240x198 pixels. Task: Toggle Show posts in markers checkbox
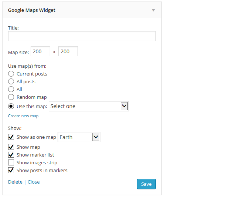11,170
